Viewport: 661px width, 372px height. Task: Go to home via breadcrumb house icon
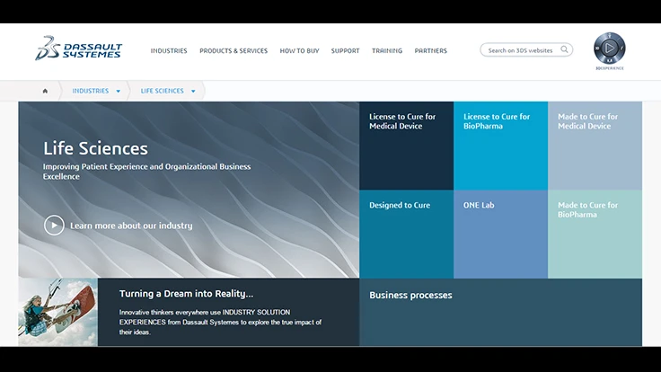(45, 91)
